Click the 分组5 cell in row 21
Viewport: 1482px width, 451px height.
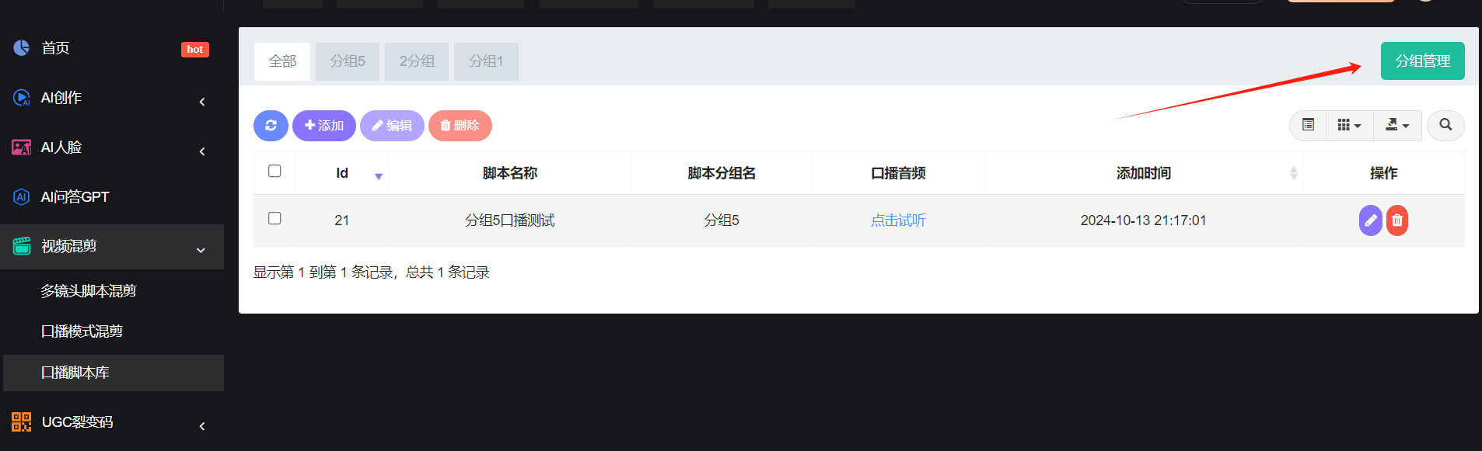(x=722, y=220)
